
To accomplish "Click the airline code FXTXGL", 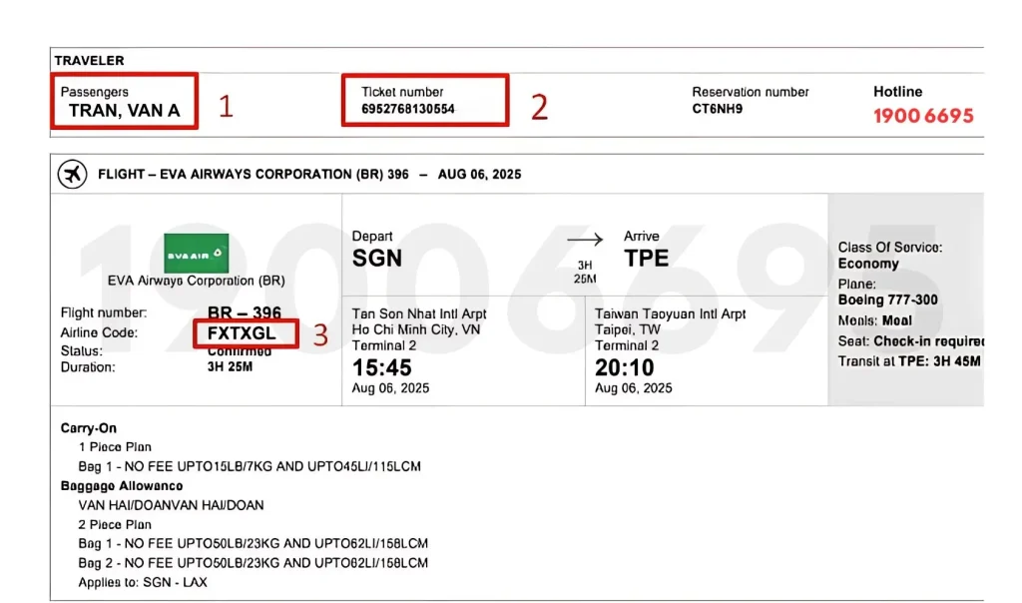I will [x=245, y=333].
